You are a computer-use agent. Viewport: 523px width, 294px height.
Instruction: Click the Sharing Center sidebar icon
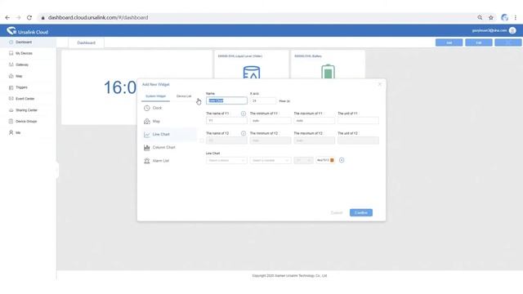11,110
